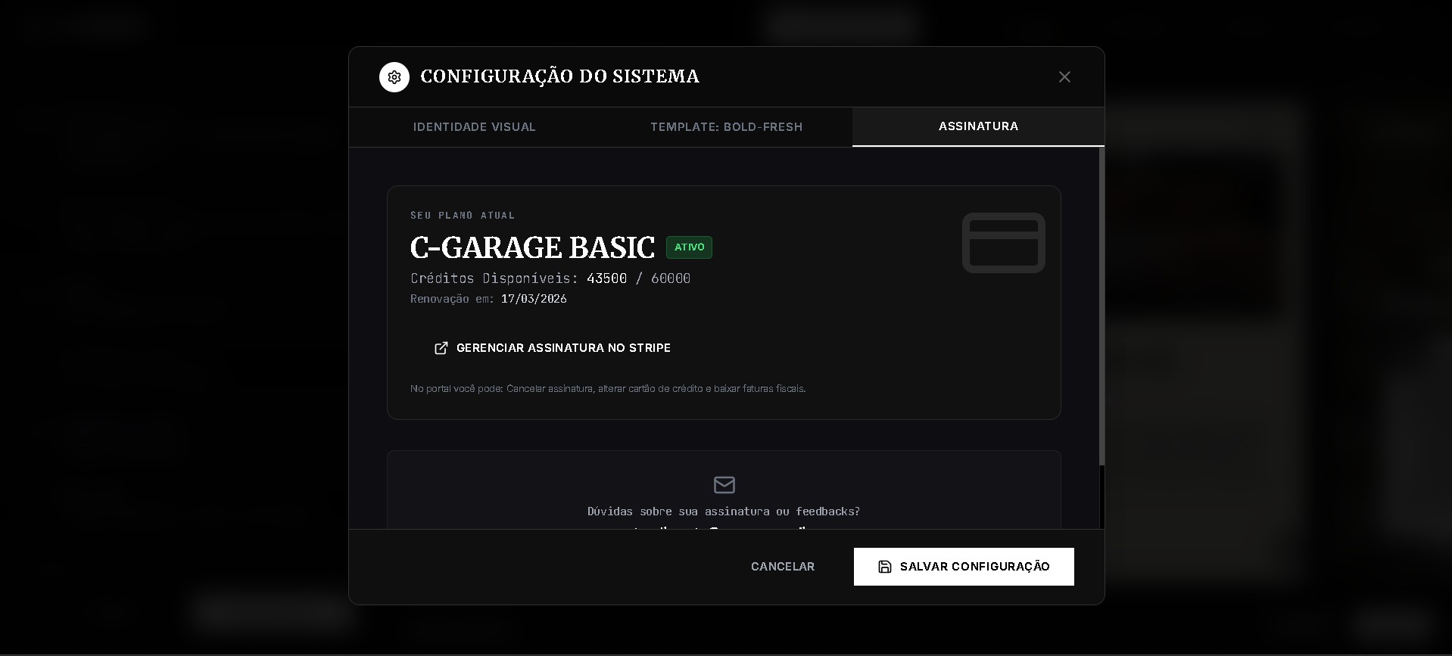Switch to the Identidade Visual tab

coord(475,127)
